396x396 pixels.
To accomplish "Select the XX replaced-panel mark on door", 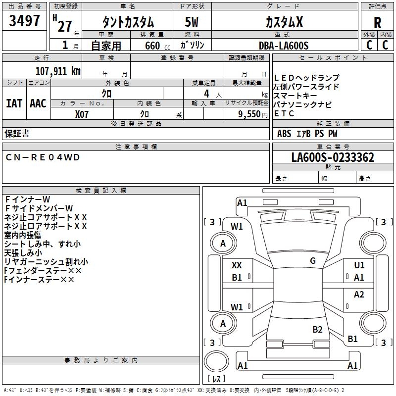I will pyautogui.click(x=237, y=265).
